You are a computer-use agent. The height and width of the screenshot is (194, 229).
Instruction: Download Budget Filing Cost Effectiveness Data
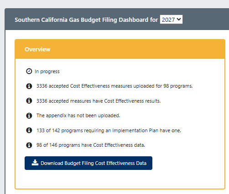[x=88, y=163]
